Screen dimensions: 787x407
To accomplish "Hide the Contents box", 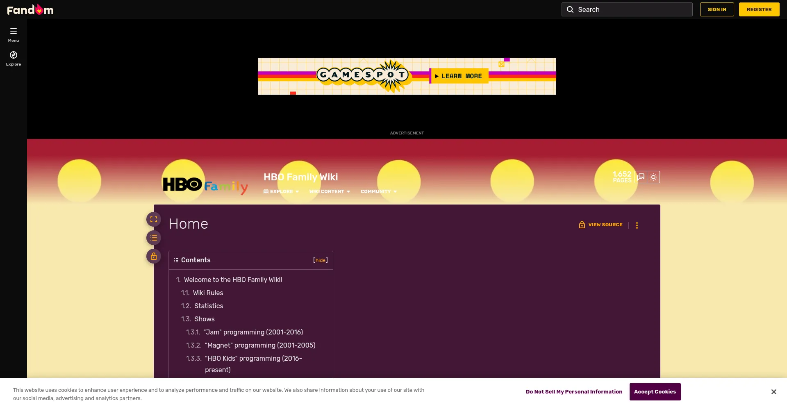I will coord(321,260).
